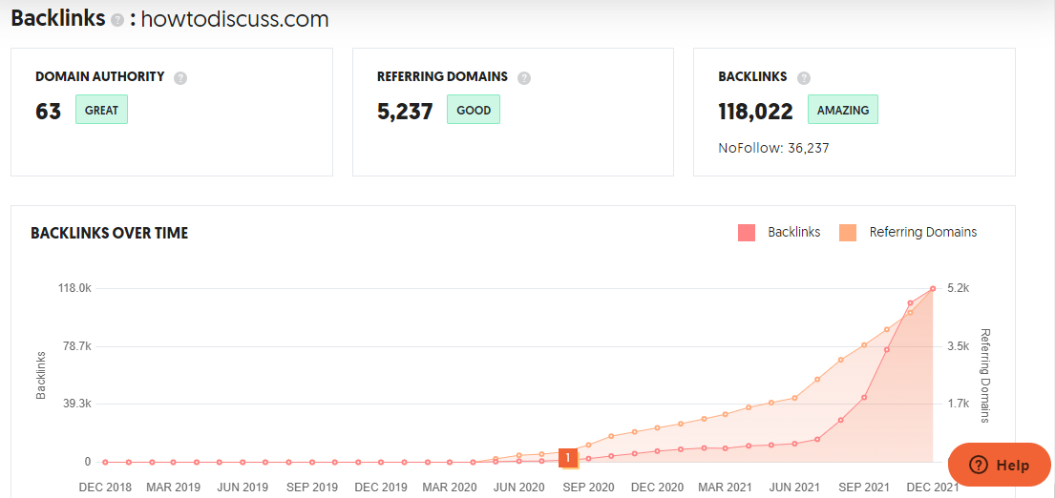Click the 118,022 backlinks count
This screenshot has height=498, width=1055.
point(755,112)
